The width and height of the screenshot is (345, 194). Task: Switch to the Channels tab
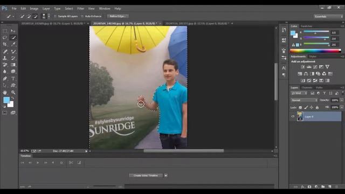[307, 87]
